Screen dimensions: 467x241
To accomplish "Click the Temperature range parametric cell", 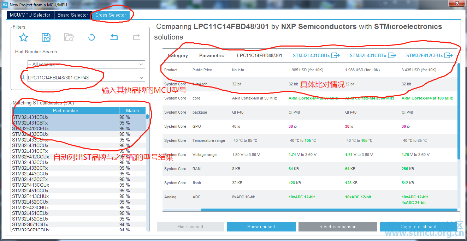I will pos(209,140).
